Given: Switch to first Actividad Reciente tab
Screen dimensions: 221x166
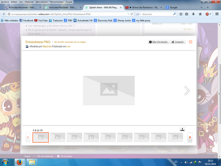Looking at the screenshot, I should tap(22, 8).
